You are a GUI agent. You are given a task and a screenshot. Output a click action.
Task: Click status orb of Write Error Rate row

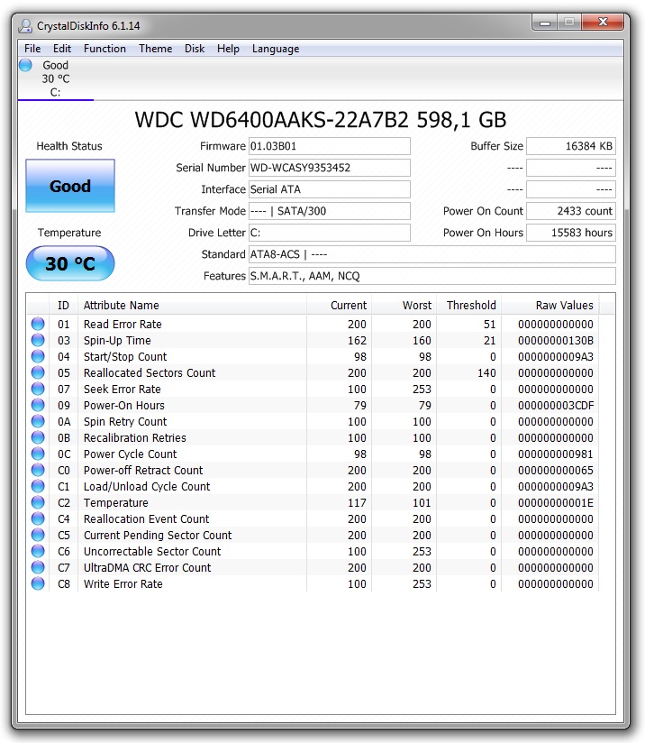38,583
